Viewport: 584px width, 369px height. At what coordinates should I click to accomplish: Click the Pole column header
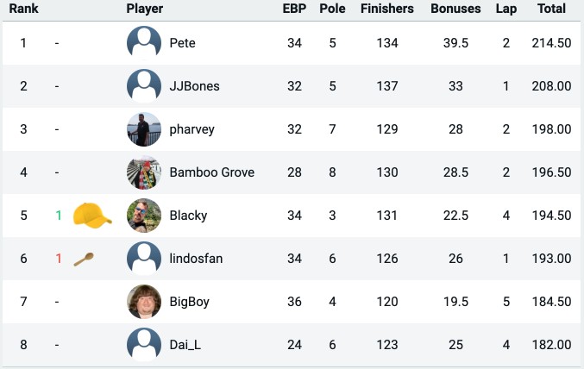332,9
